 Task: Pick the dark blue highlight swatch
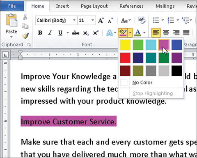point(138,58)
